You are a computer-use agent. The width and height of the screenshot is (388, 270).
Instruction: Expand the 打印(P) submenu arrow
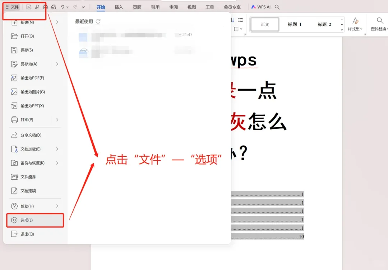point(57,119)
